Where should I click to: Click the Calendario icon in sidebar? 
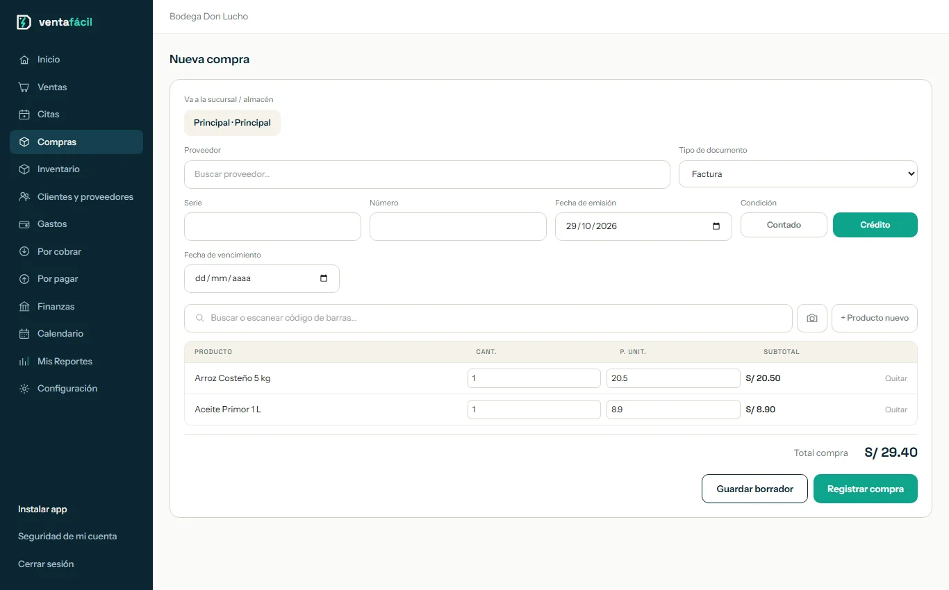24,334
